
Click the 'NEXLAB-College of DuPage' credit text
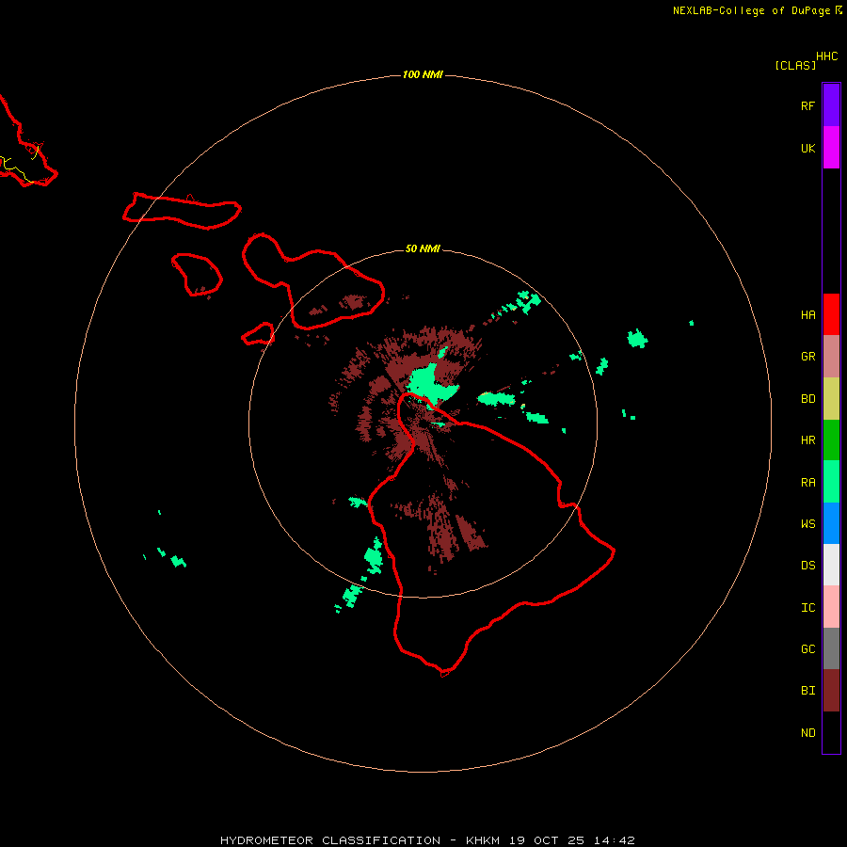tap(751, 10)
